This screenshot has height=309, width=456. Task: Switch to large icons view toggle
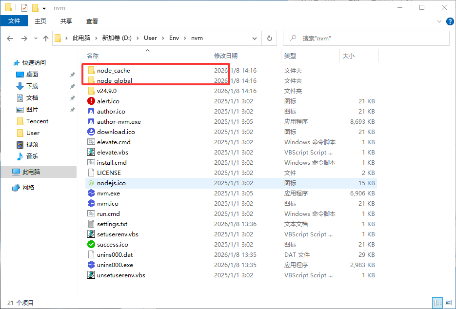click(x=449, y=303)
